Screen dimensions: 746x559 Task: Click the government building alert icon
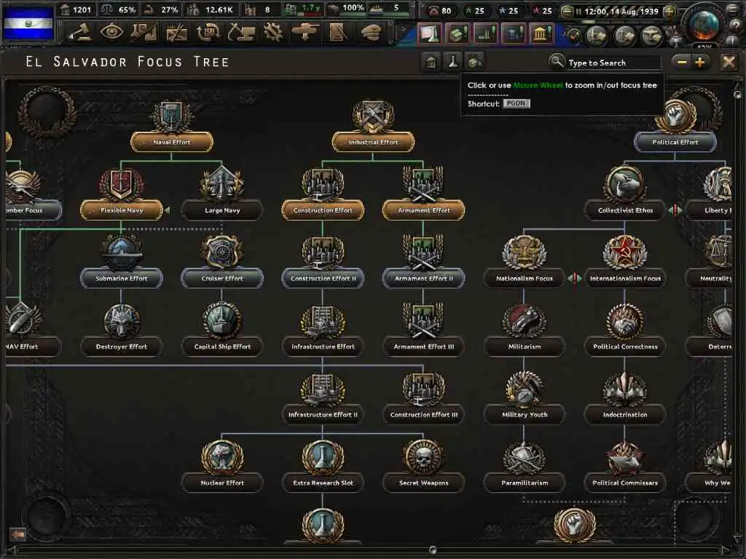[541, 33]
